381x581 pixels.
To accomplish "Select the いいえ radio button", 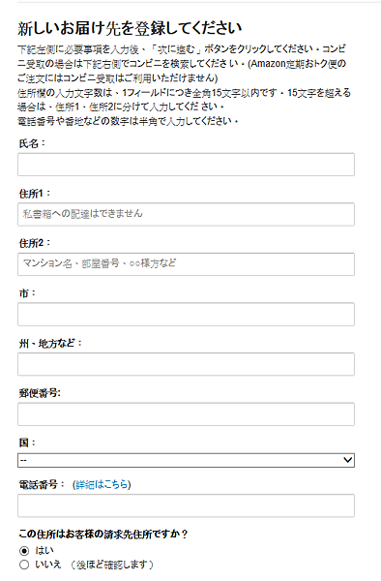I will coord(24,565).
